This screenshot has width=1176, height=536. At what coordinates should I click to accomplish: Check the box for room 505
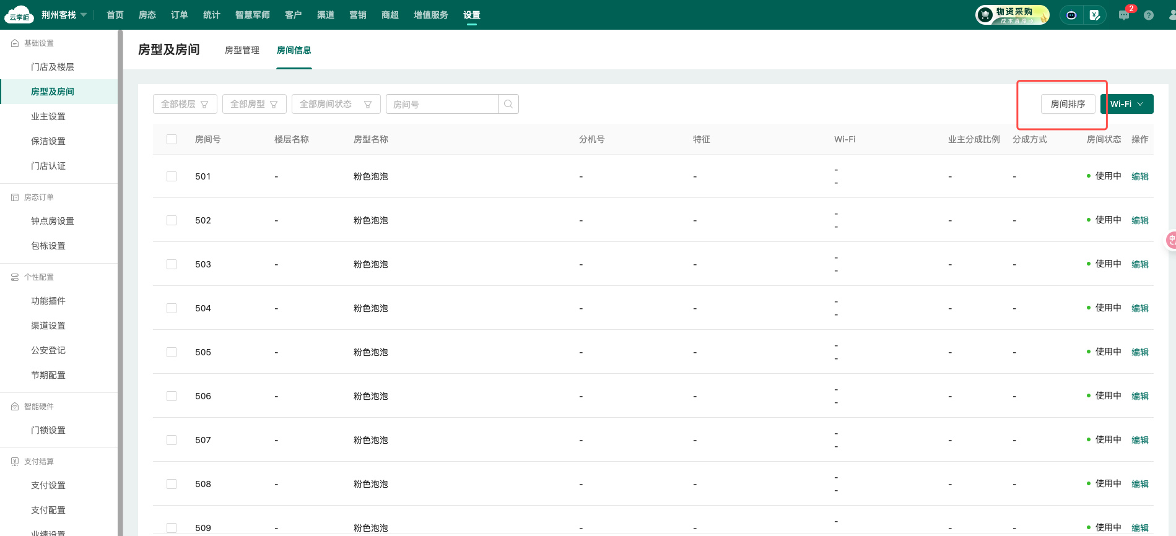[x=172, y=352]
